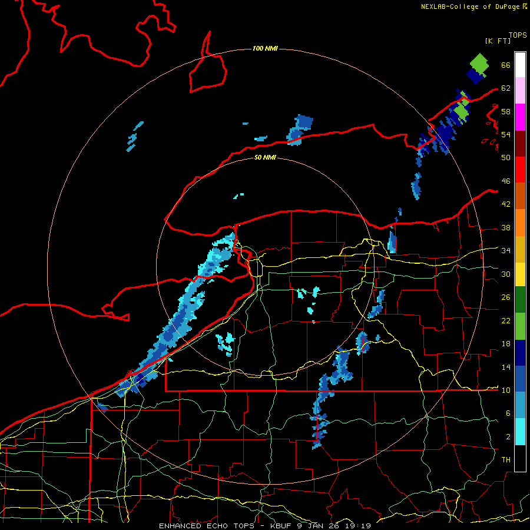This screenshot has height=530, width=530.
Task: Click the NEXLAB-College of DuPage credit text
Action: [470, 6]
